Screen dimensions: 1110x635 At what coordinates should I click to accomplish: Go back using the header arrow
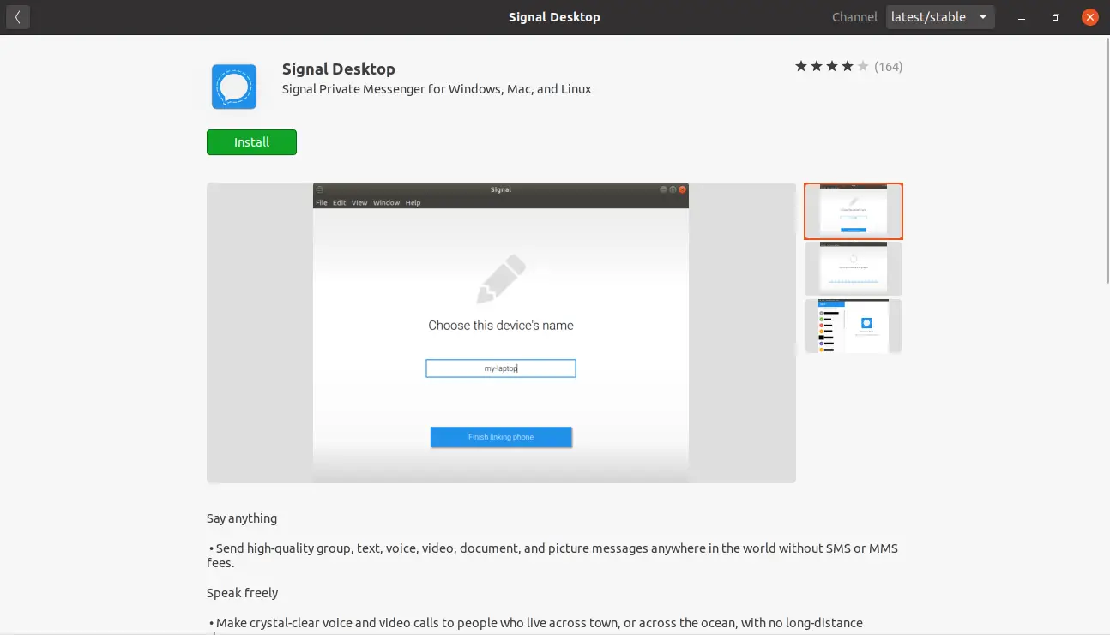pos(17,16)
